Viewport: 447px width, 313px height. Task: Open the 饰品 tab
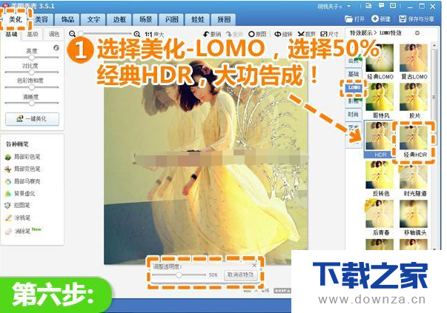67,20
